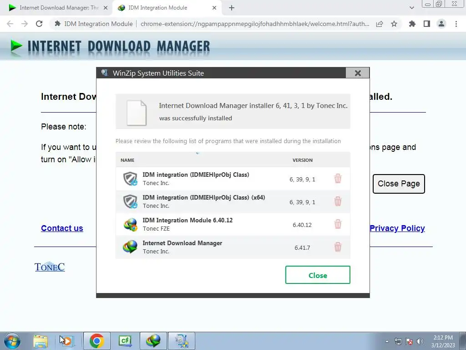Bookmark this page with star icon
This screenshot has width=466, height=350.
tap(394, 24)
